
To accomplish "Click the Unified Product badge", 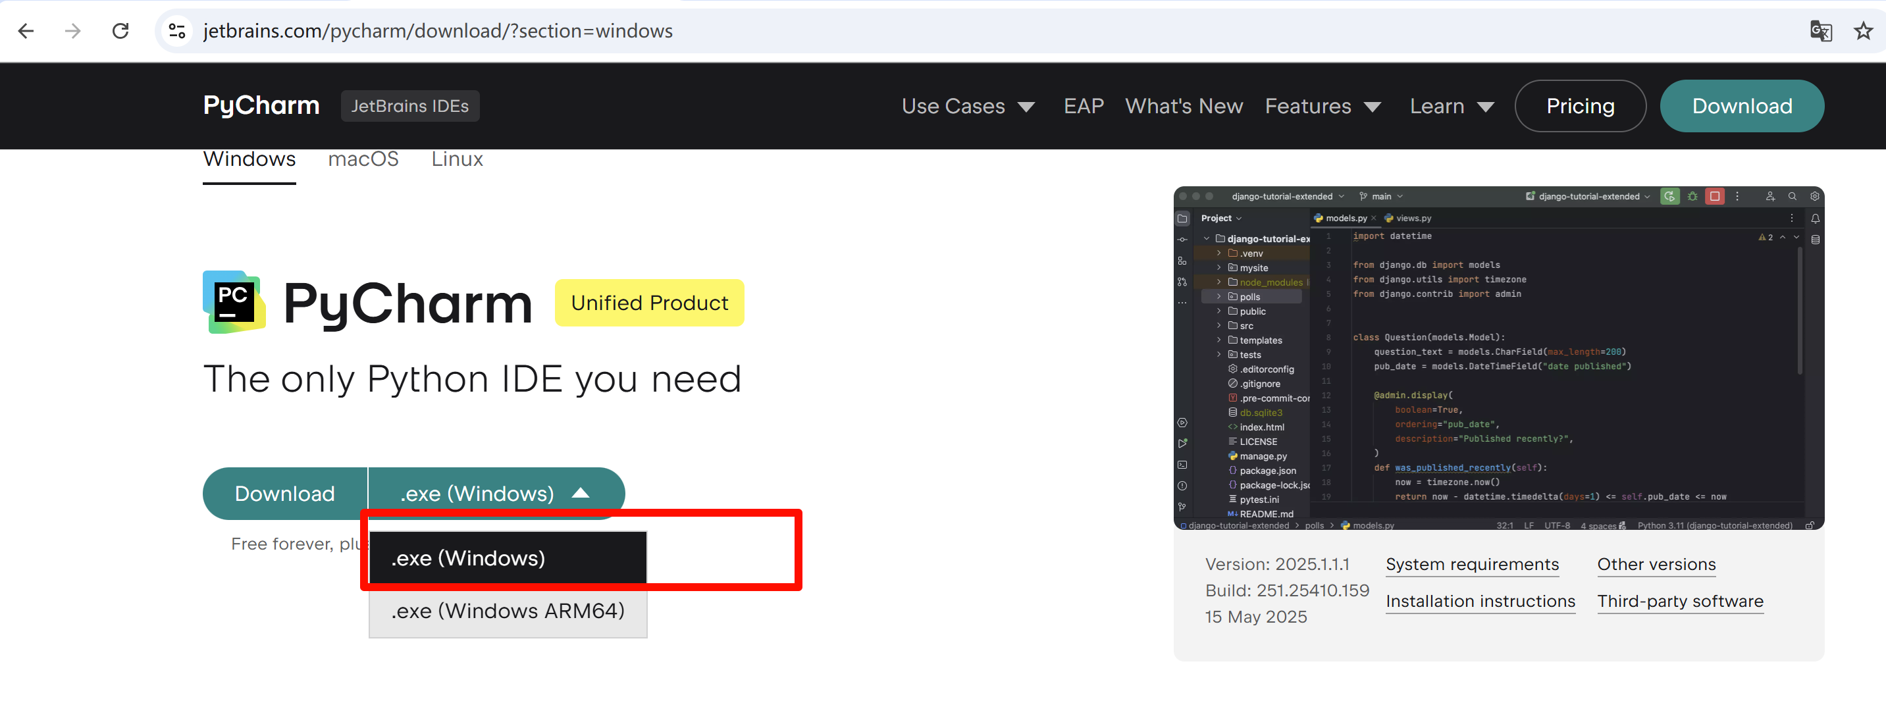I will pyautogui.click(x=650, y=303).
